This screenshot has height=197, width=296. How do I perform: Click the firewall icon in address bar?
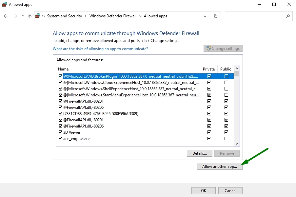coord(38,16)
